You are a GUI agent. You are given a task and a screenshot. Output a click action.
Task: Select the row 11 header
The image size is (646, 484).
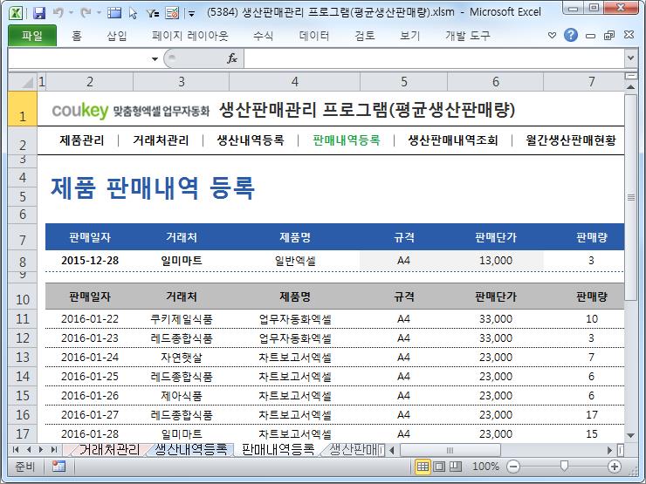(23, 319)
